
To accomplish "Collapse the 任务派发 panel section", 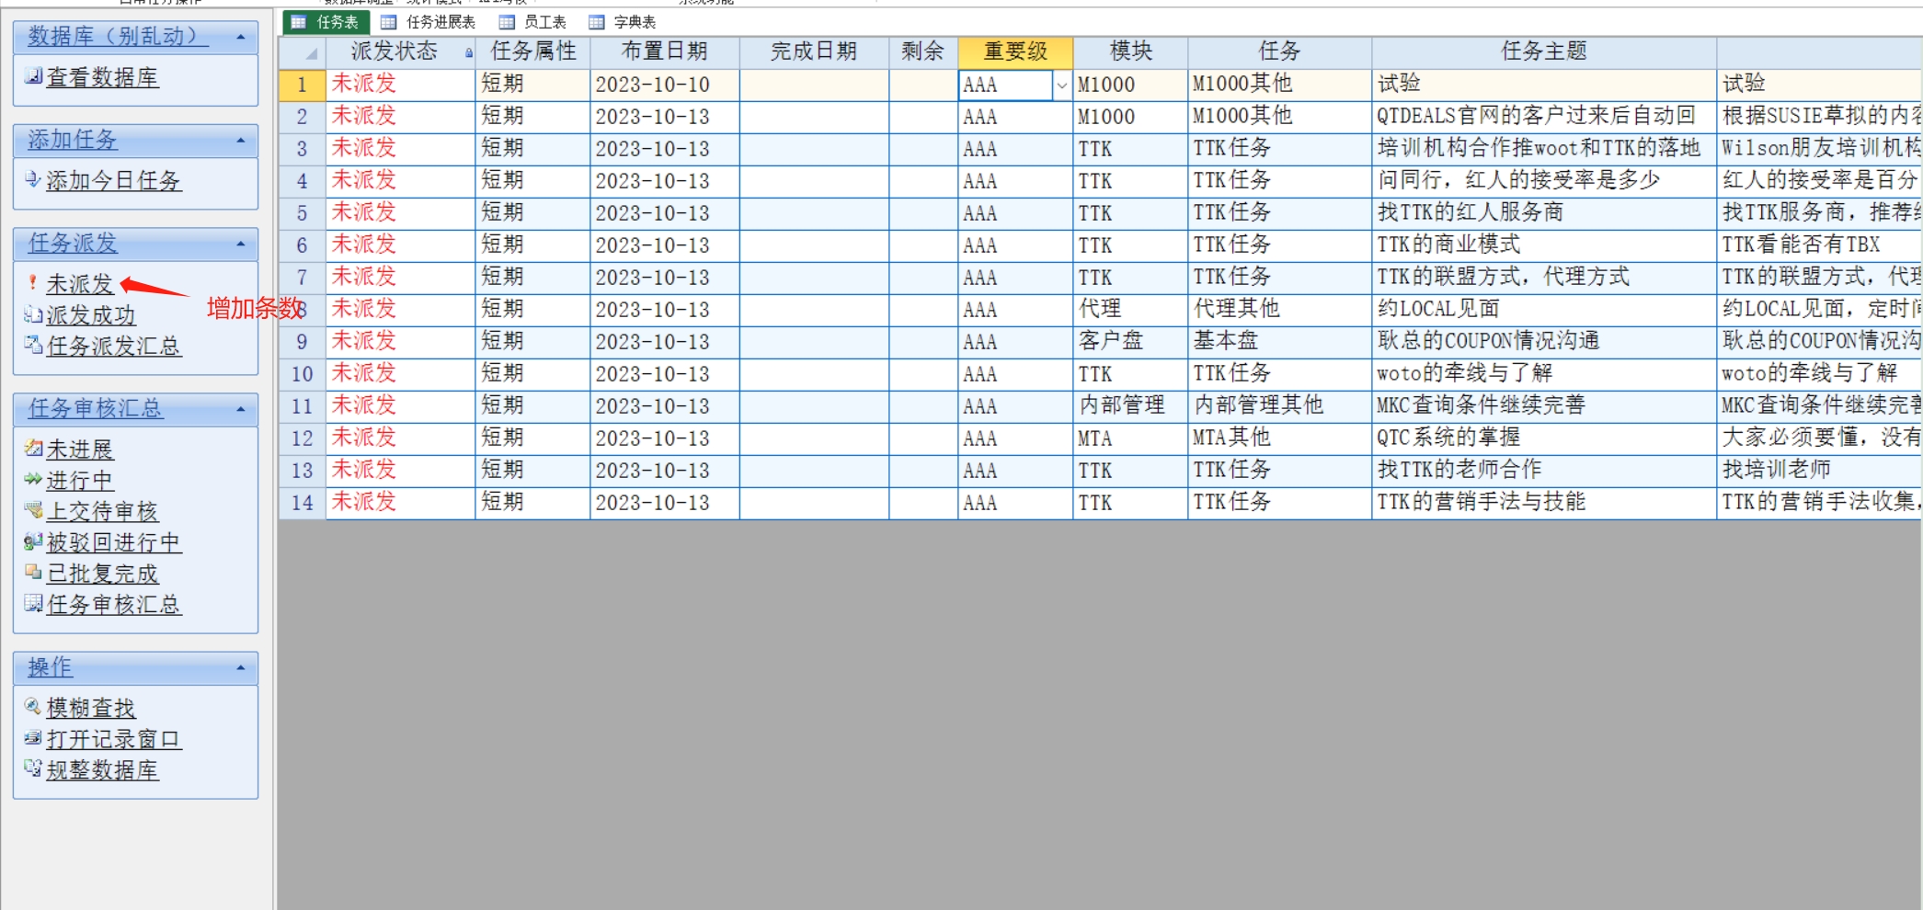I will (x=241, y=244).
